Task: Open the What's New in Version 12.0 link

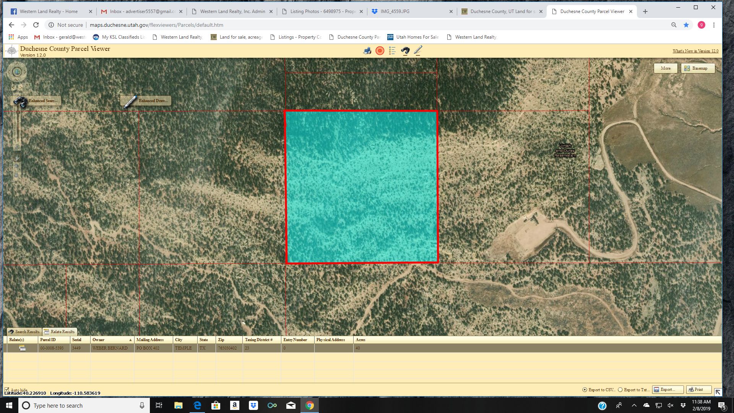Action: (x=695, y=51)
